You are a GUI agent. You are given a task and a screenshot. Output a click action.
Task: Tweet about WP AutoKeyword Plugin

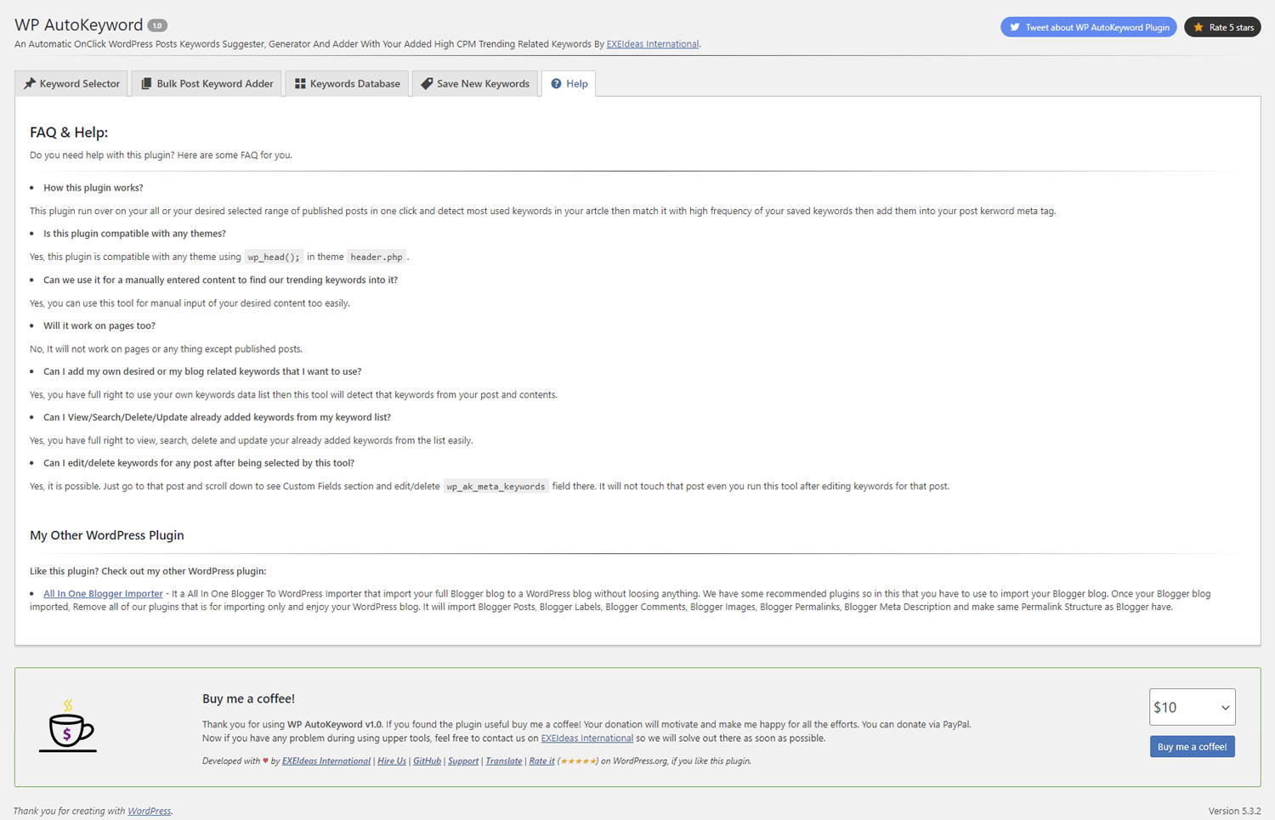1088,27
